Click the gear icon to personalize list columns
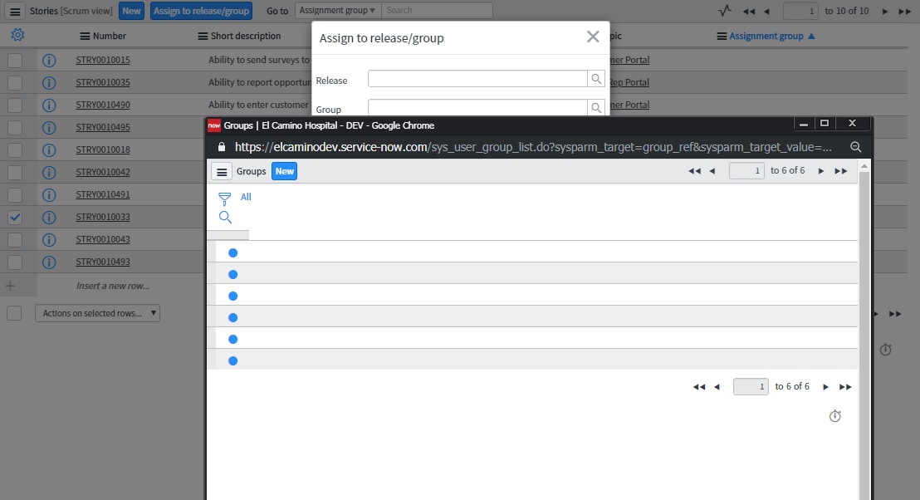The width and height of the screenshot is (920, 500). [x=17, y=36]
